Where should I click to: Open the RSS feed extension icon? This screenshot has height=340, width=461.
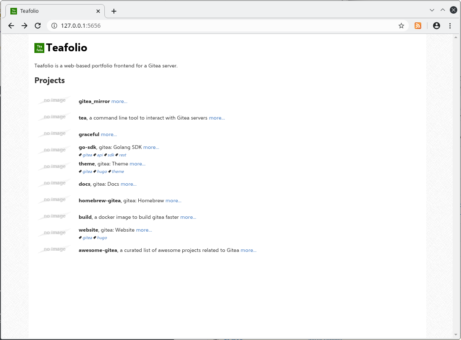[418, 26]
